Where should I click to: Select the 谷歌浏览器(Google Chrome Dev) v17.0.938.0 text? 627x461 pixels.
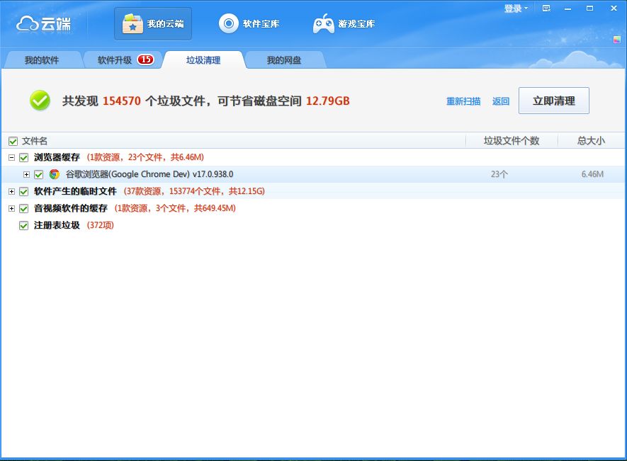point(149,174)
